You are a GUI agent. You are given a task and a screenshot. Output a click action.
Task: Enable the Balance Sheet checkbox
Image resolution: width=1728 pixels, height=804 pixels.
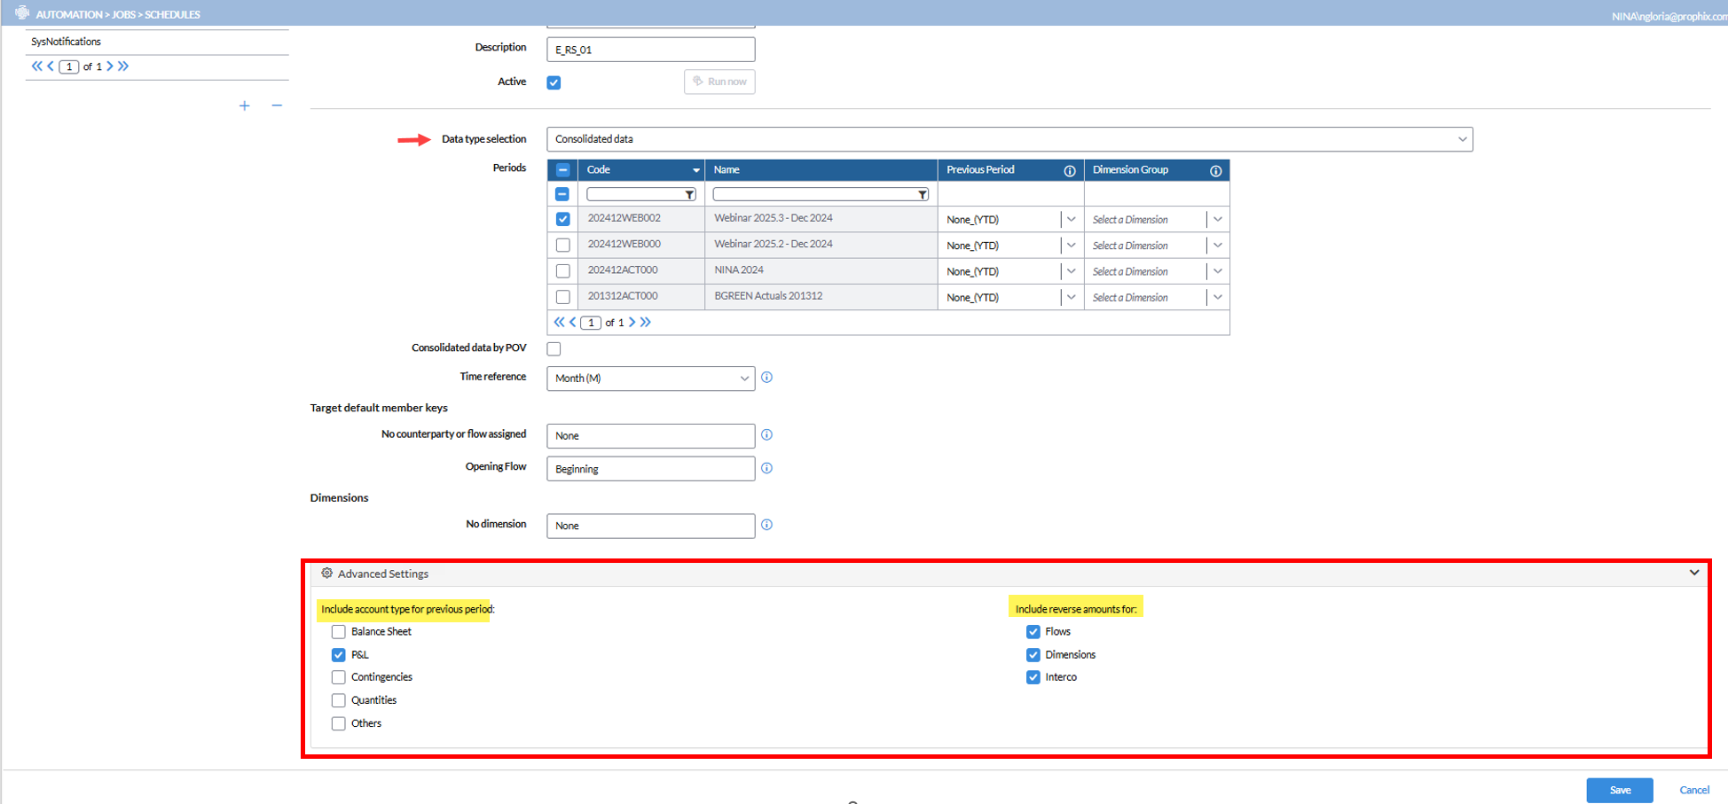pyautogui.click(x=339, y=632)
